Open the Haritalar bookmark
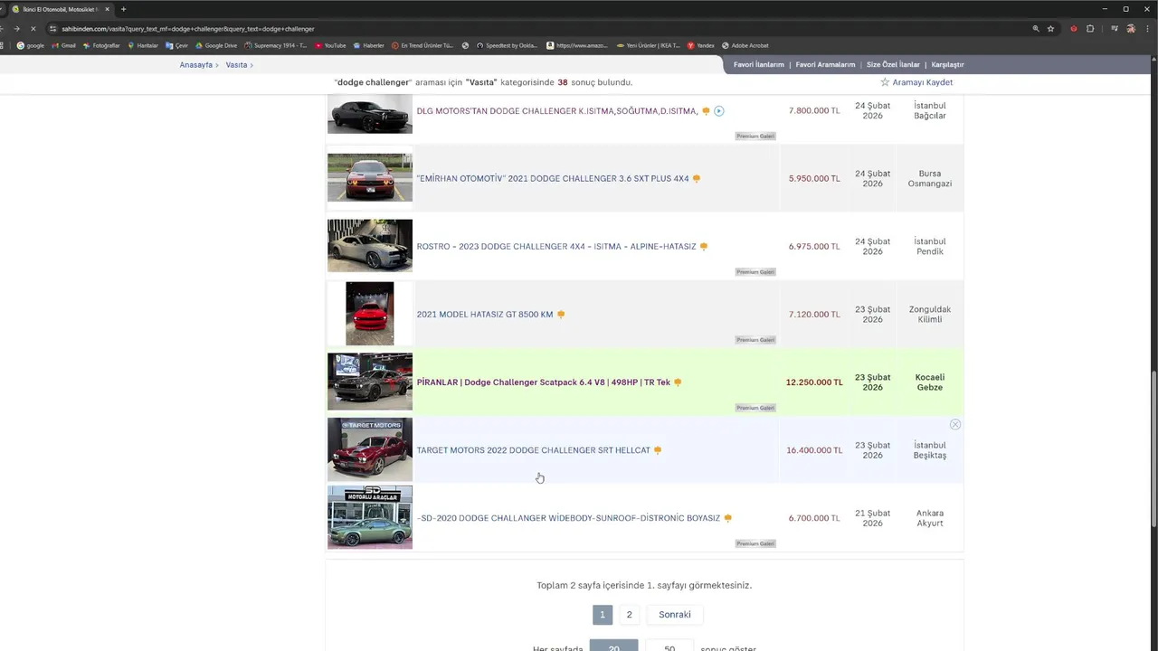Viewport: 1158px width, 651px height. 143,45
